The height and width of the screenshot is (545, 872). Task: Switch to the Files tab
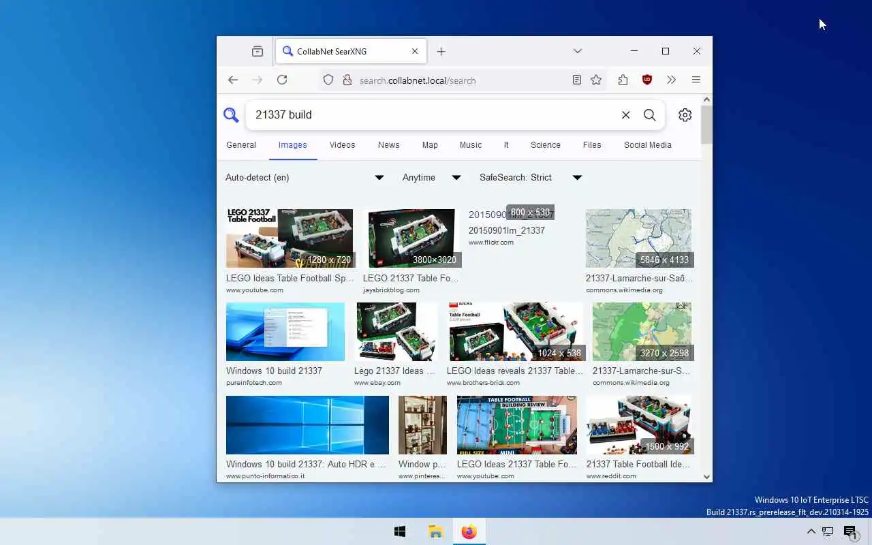[592, 145]
